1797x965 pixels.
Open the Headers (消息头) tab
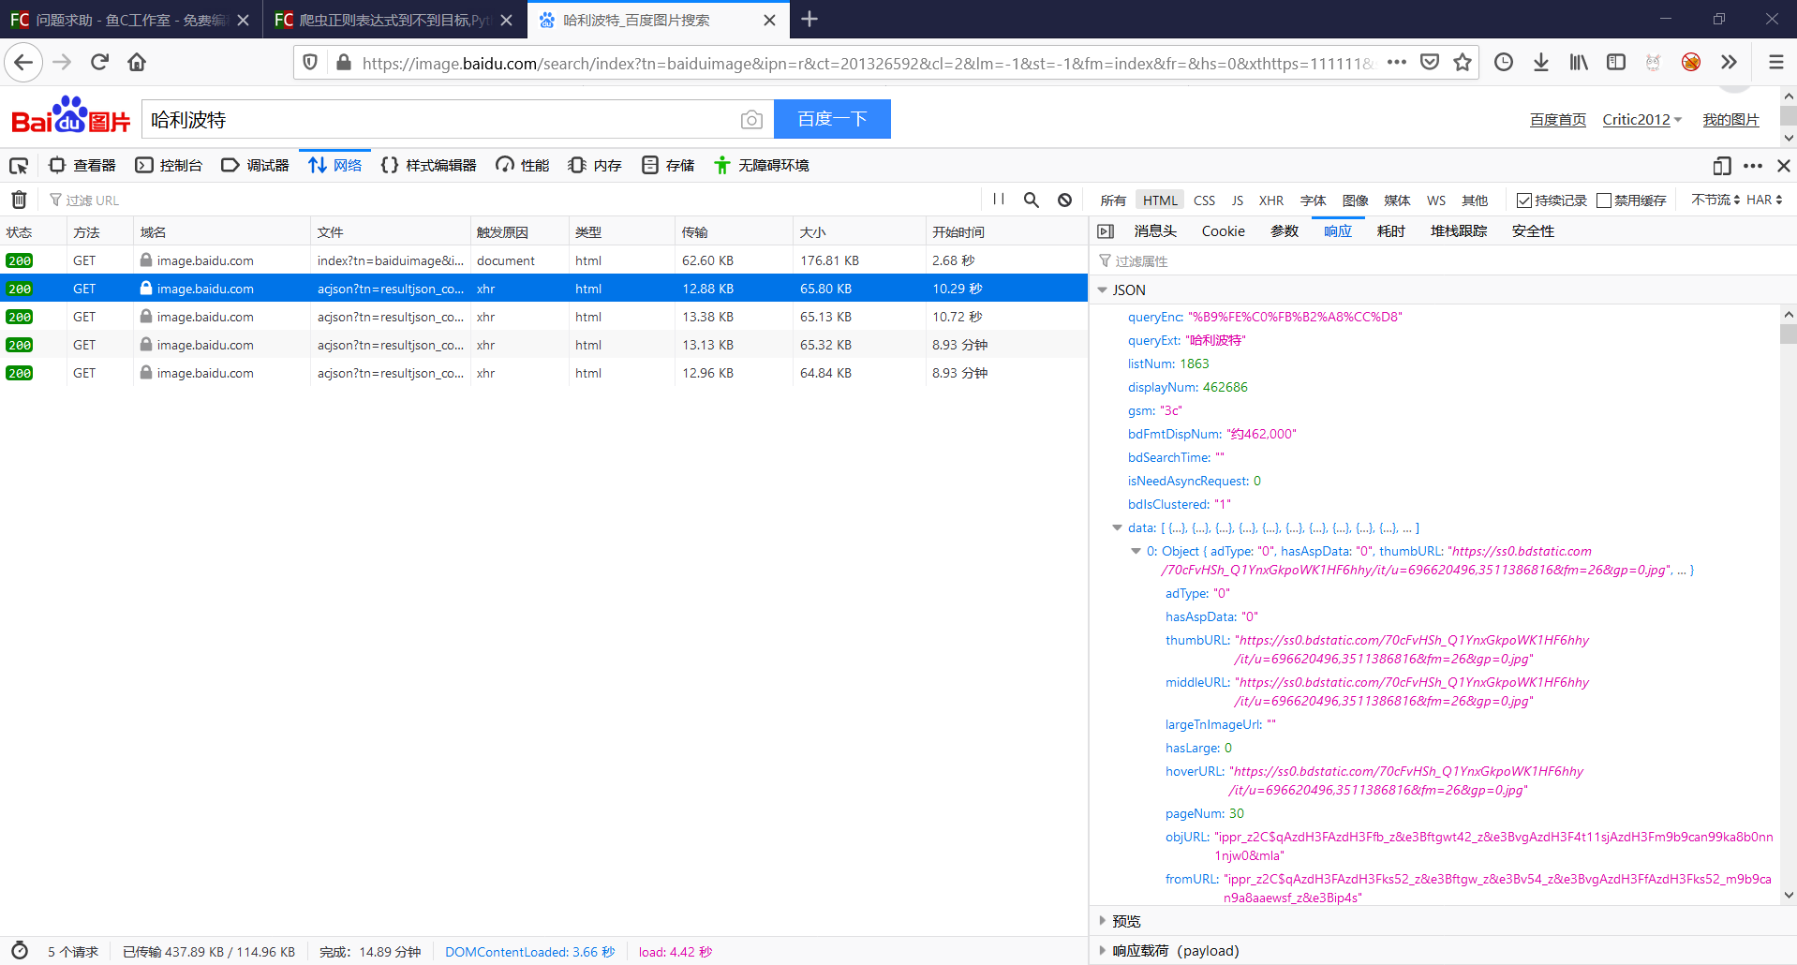pos(1155,231)
